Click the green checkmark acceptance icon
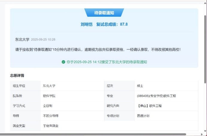The image size is (207, 136). click(63, 62)
